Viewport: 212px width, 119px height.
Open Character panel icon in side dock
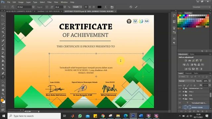click(x=174, y=39)
